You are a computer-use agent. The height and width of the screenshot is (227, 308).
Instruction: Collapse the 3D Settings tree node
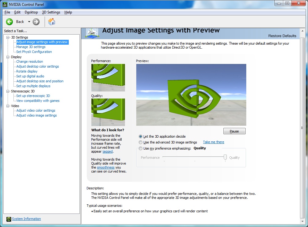pos(8,37)
